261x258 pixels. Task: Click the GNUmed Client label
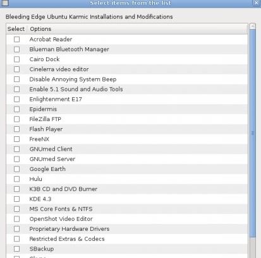51,149
